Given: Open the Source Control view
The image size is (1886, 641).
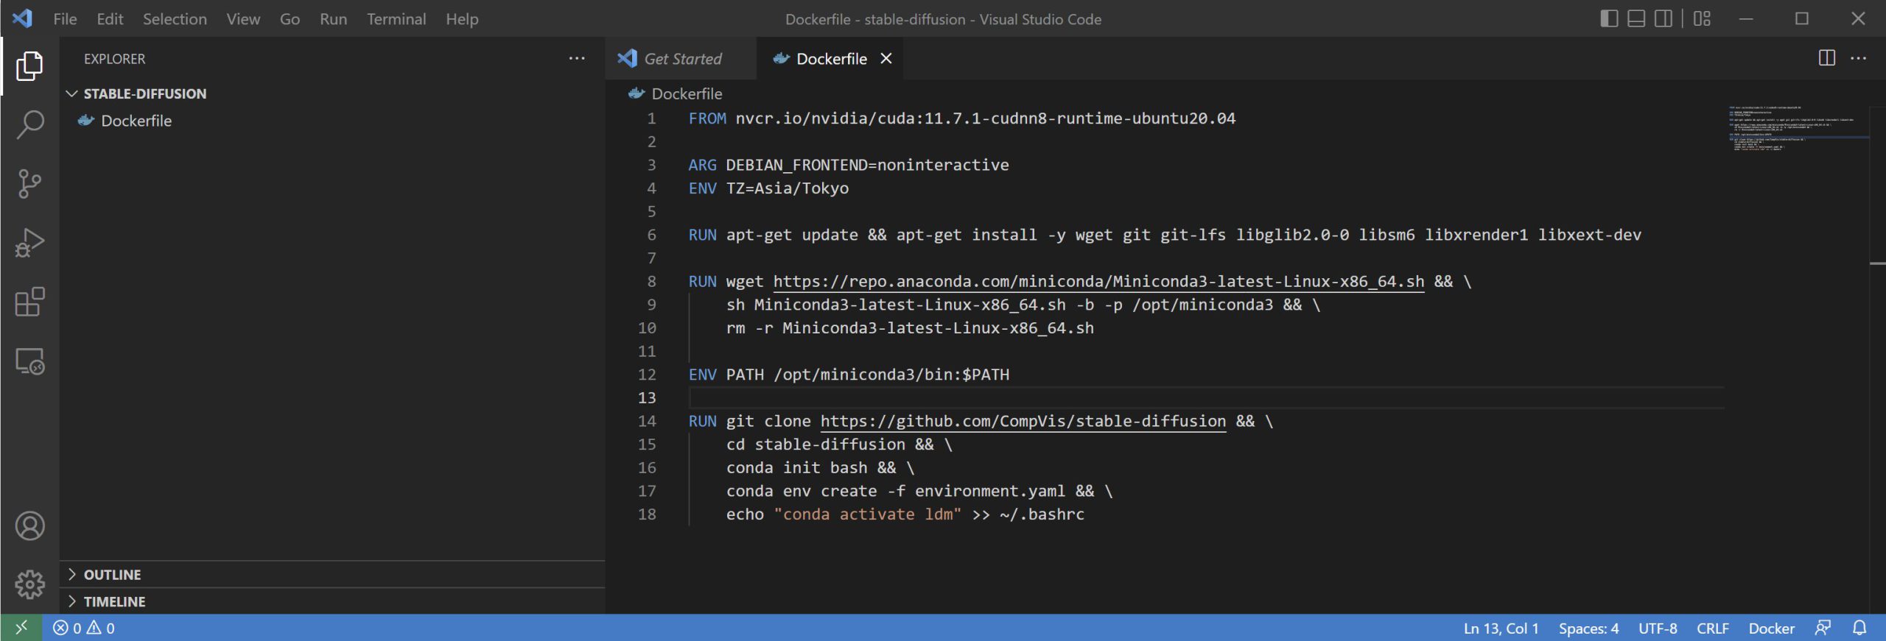Looking at the screenshot, I should point(29,183).
